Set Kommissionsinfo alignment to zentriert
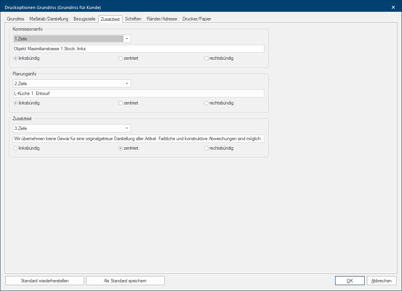Viewport: 402px width, 291px height. click(121, 59)
